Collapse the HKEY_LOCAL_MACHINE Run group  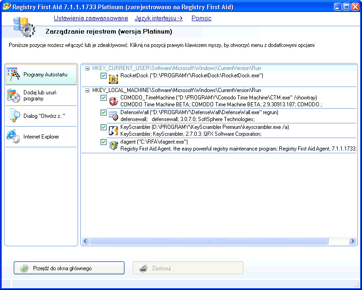click(x=87, y=90)
